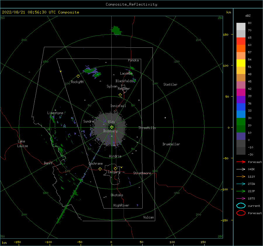Click the ThreeHills label

click(x=147, y=128)
